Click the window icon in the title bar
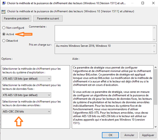This screenshot has height=140, width=158. pos(4,3)
